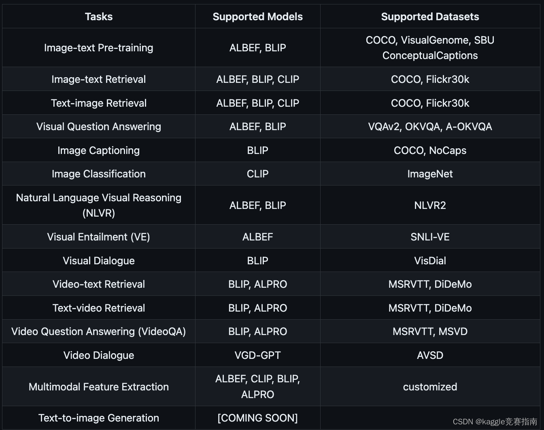The width and height of the screenshot is (544, 430).
Task: Select the customized dataset cell
Action: tap(430, 387)
